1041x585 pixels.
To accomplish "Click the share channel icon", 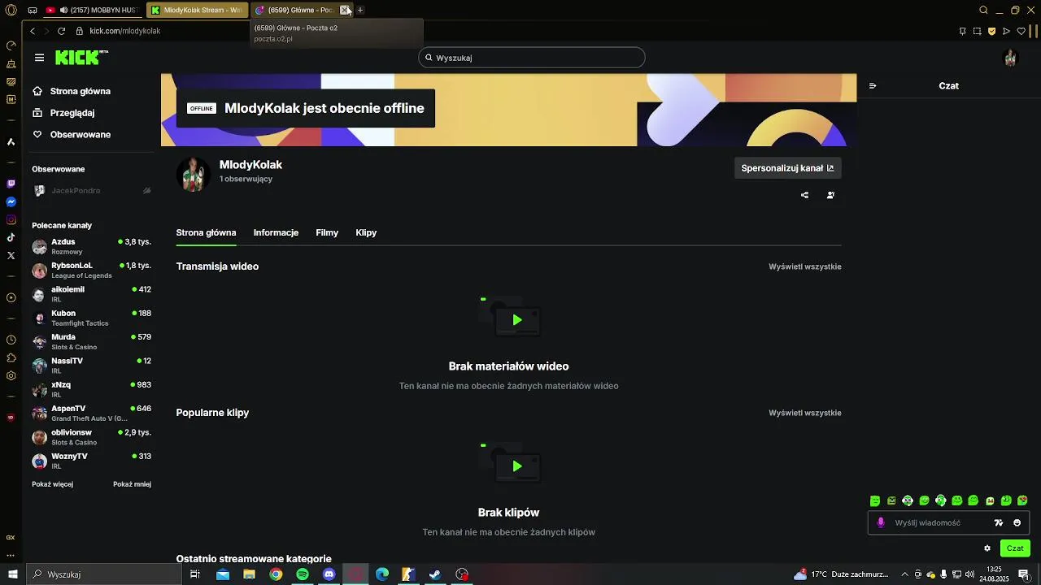I will click(x=804, y=195).
